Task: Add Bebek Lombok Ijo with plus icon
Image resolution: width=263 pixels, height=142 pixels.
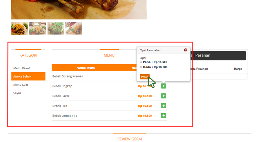Action: point(163,115)
